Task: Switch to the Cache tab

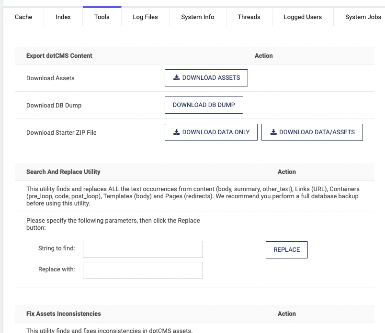Action: [x=23, y=17]
